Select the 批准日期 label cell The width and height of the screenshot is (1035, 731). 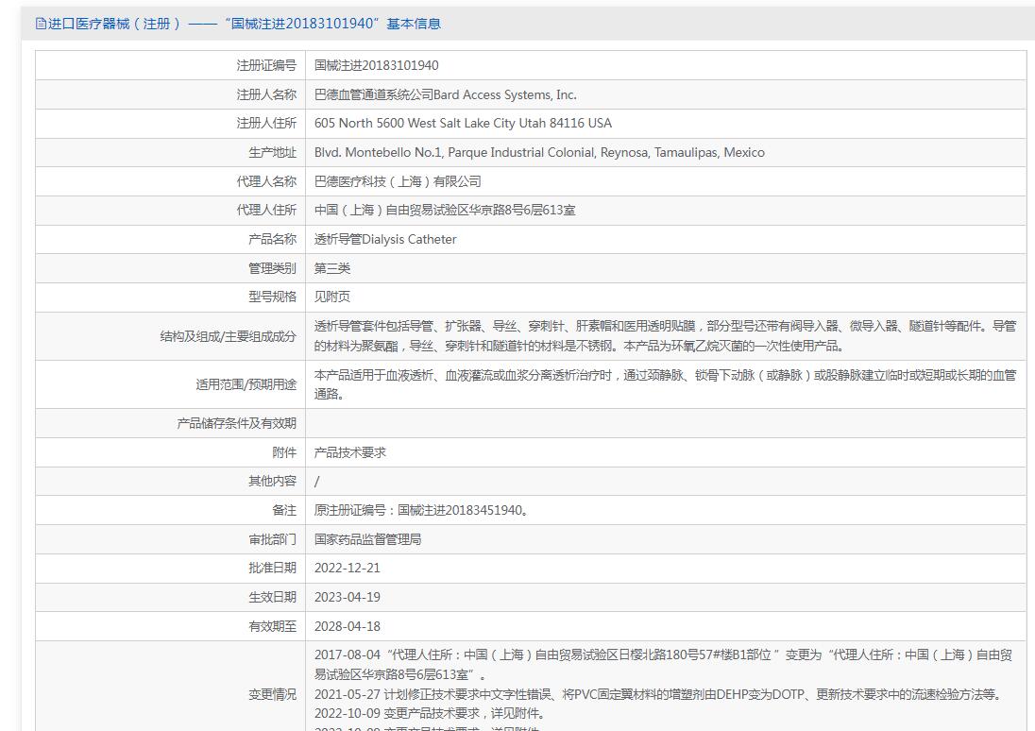170,568
